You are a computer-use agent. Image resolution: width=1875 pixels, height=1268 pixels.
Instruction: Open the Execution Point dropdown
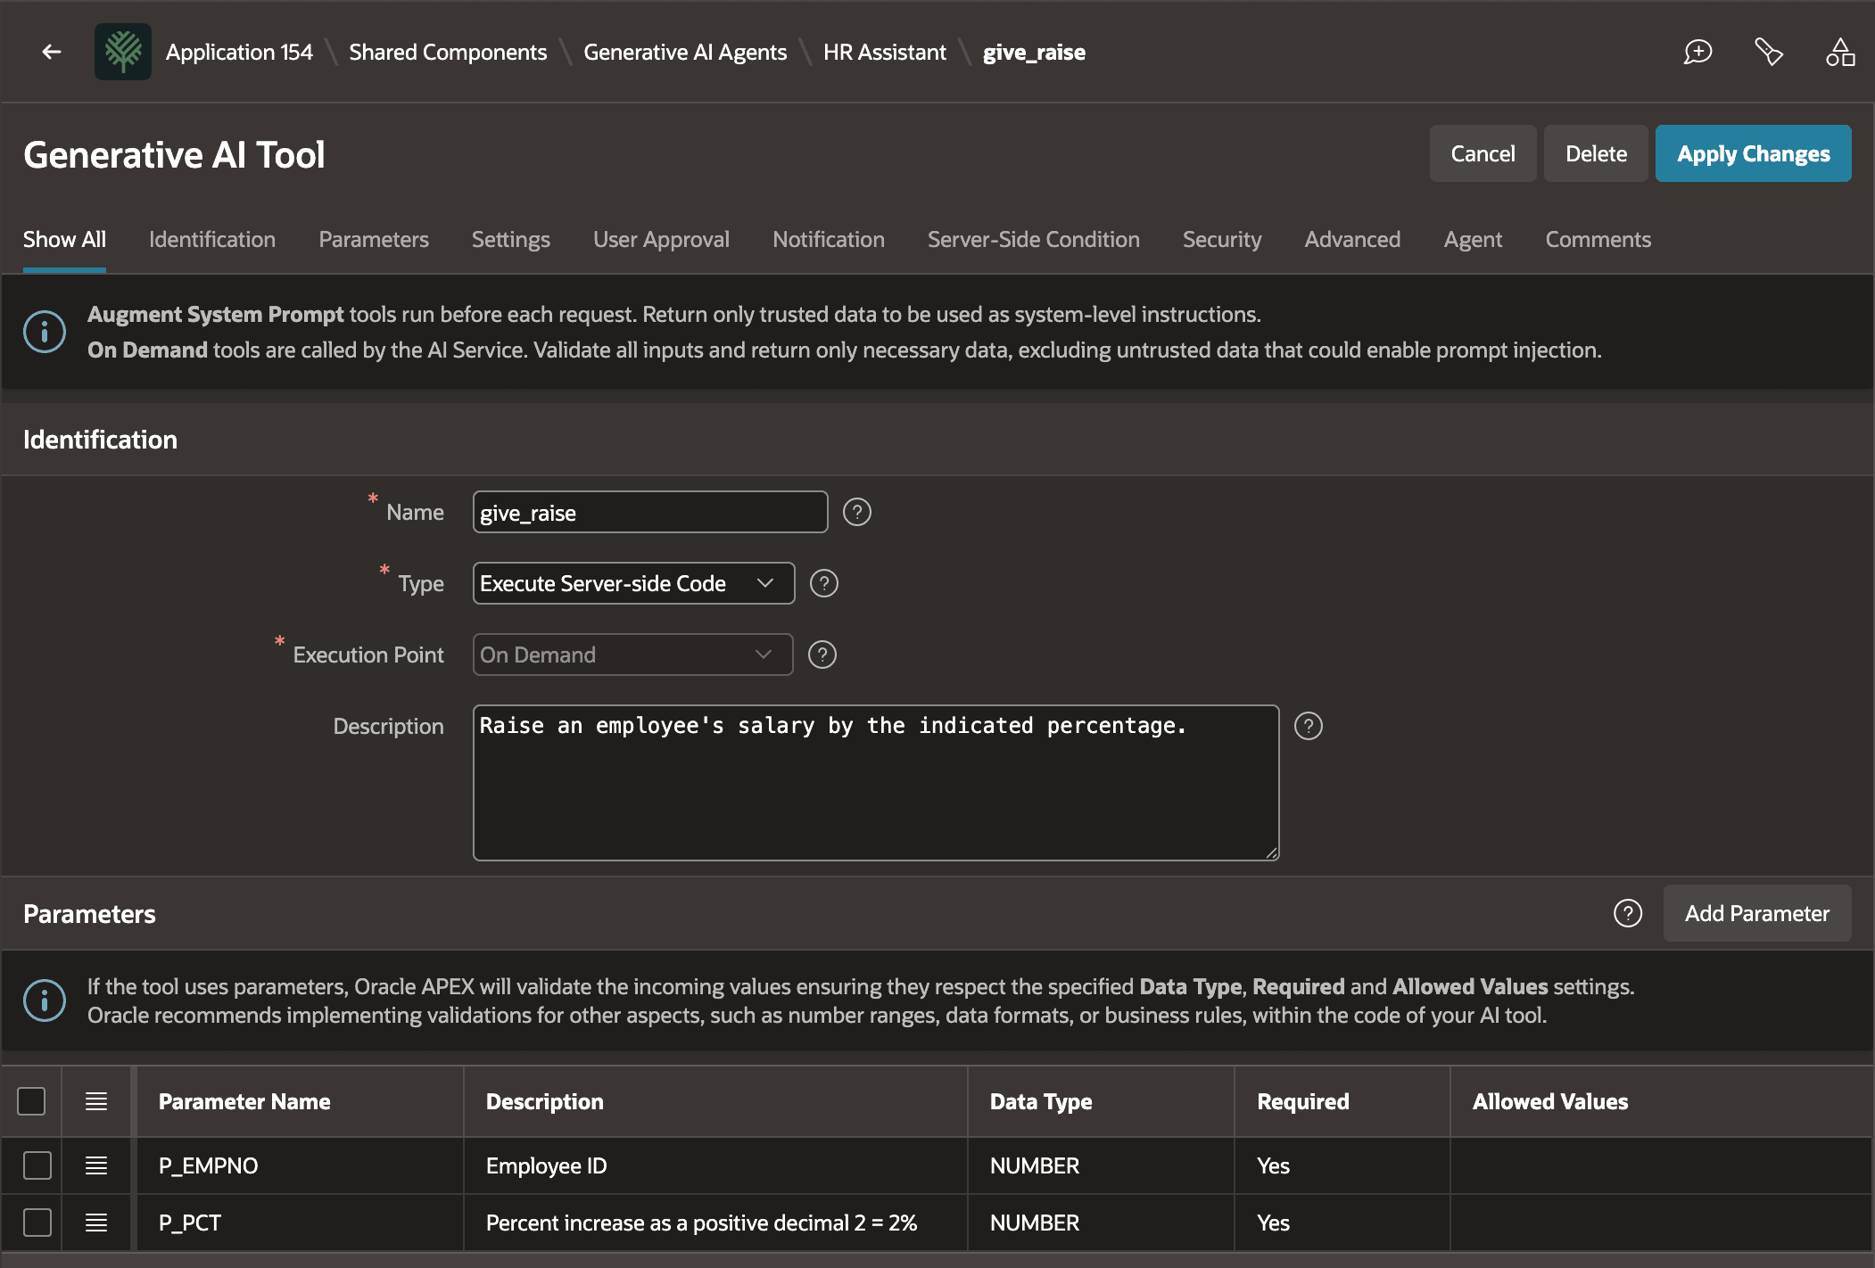point(632,655)
